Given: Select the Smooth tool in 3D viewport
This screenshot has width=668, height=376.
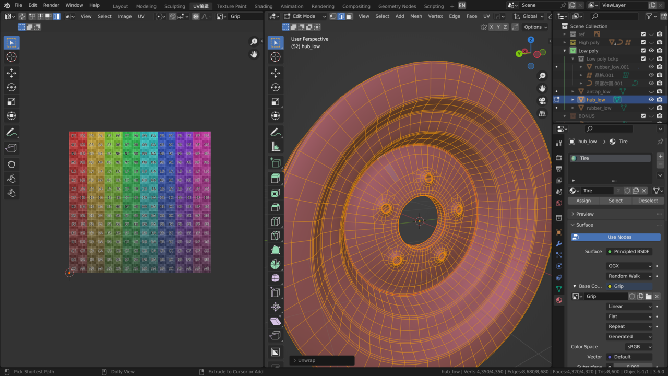Looking at the screenshot, I should (276, 278).
